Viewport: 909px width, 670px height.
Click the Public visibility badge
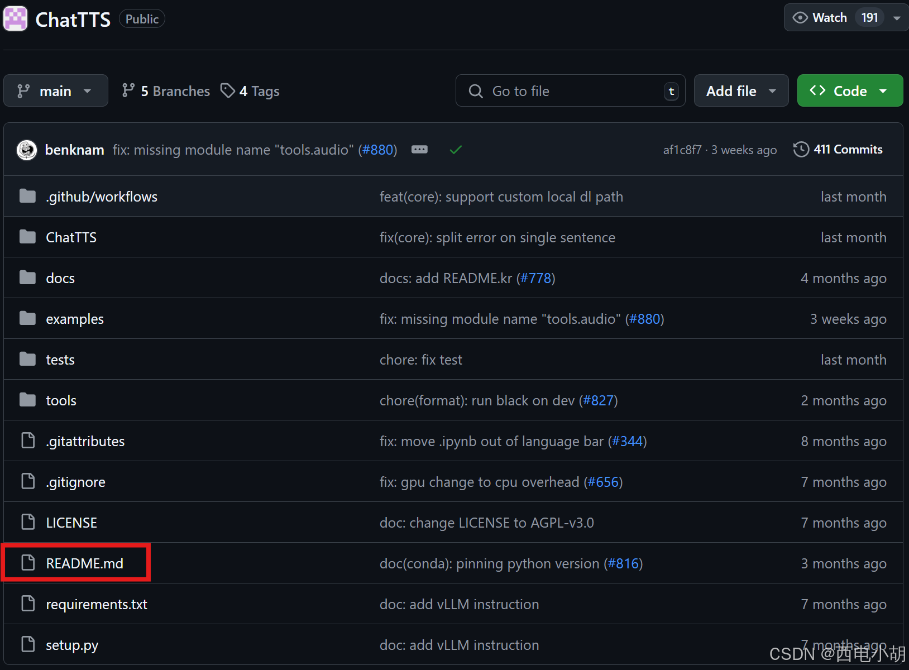tap(142, 19)
